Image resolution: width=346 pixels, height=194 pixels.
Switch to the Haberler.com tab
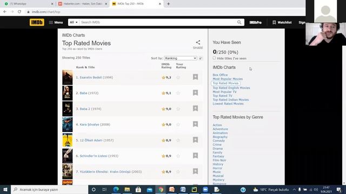tap(82, 4)
